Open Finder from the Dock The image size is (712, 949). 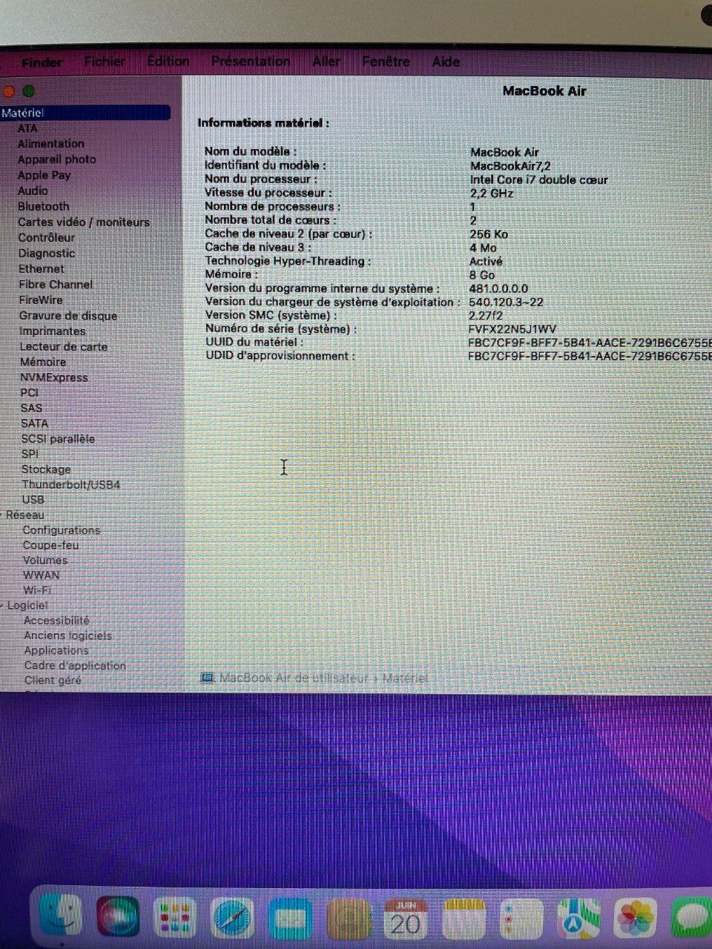[x=61, y=916]
